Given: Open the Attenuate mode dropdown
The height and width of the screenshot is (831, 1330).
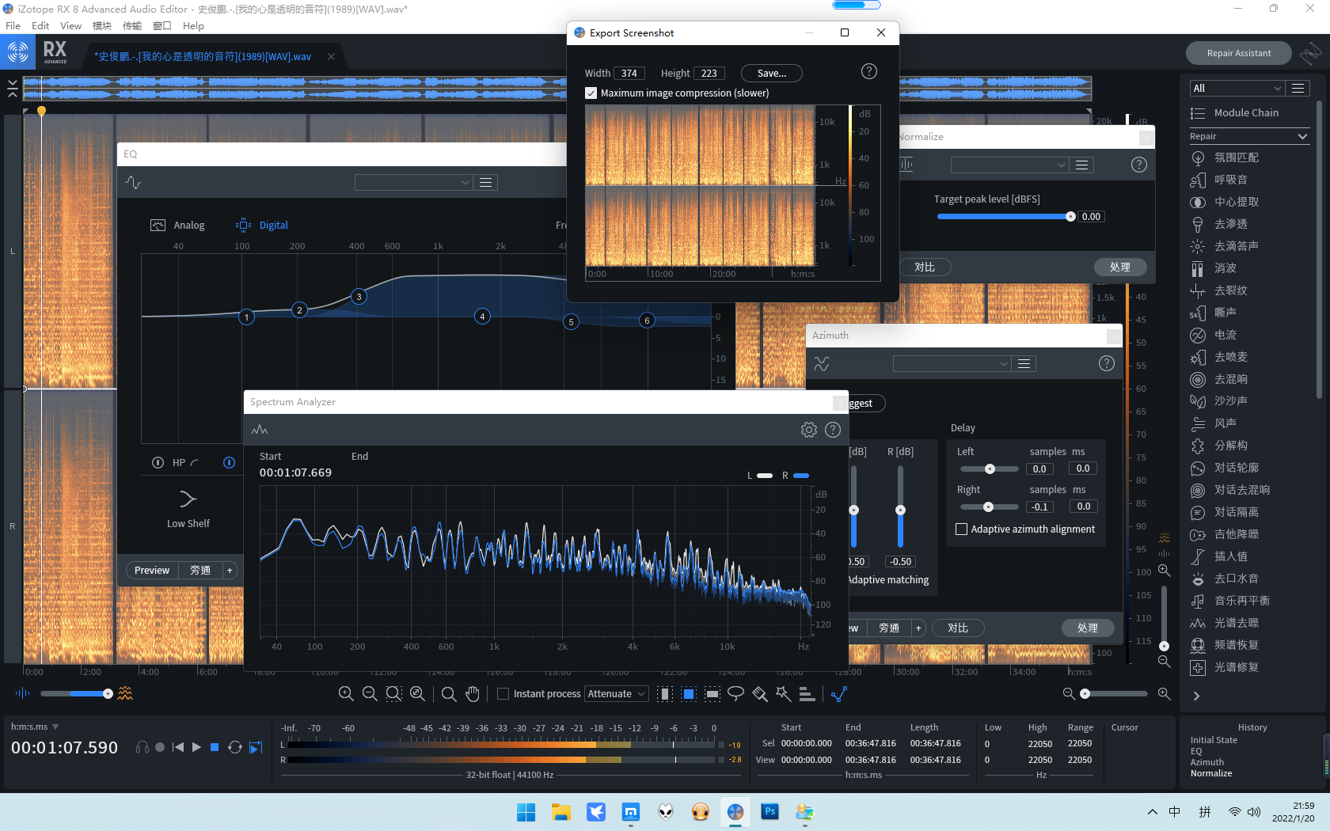Looking at the screenshot, I should (x=616, y=694).
